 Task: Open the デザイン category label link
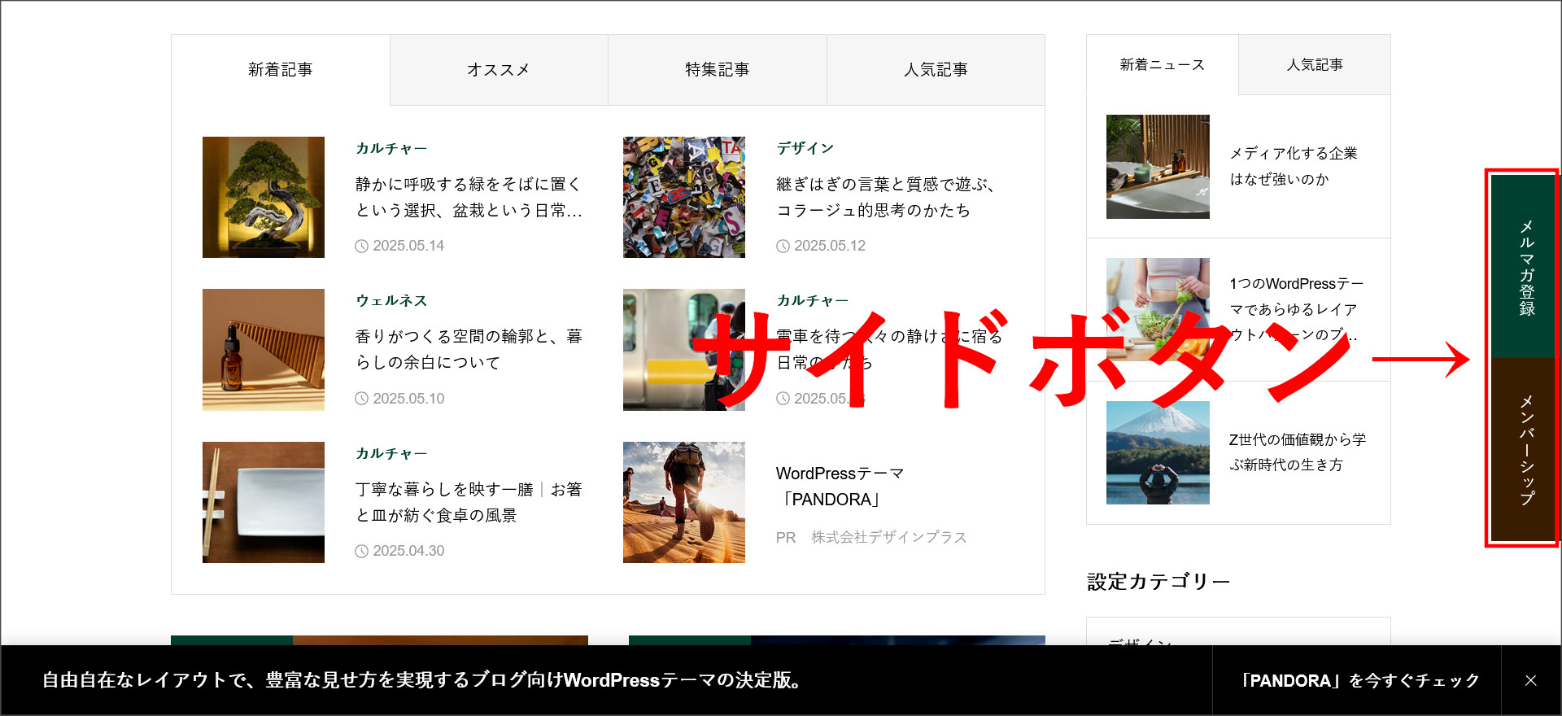pyautogui.click(x=805, y=148)
